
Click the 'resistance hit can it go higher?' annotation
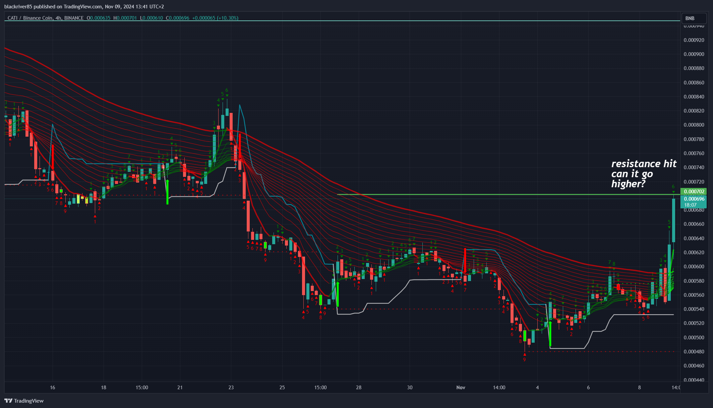pos(644,174)
